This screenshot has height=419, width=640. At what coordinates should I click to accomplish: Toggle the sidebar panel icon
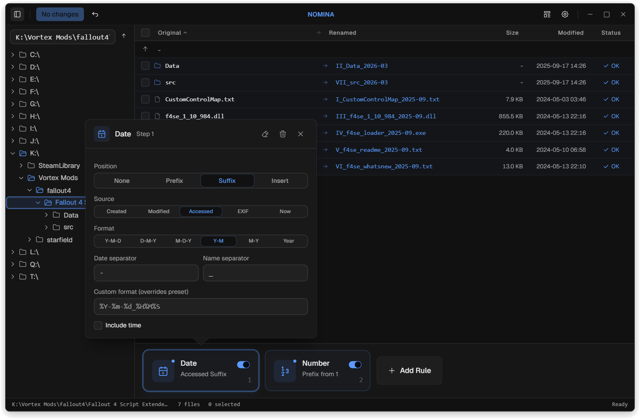click(17, 14)
